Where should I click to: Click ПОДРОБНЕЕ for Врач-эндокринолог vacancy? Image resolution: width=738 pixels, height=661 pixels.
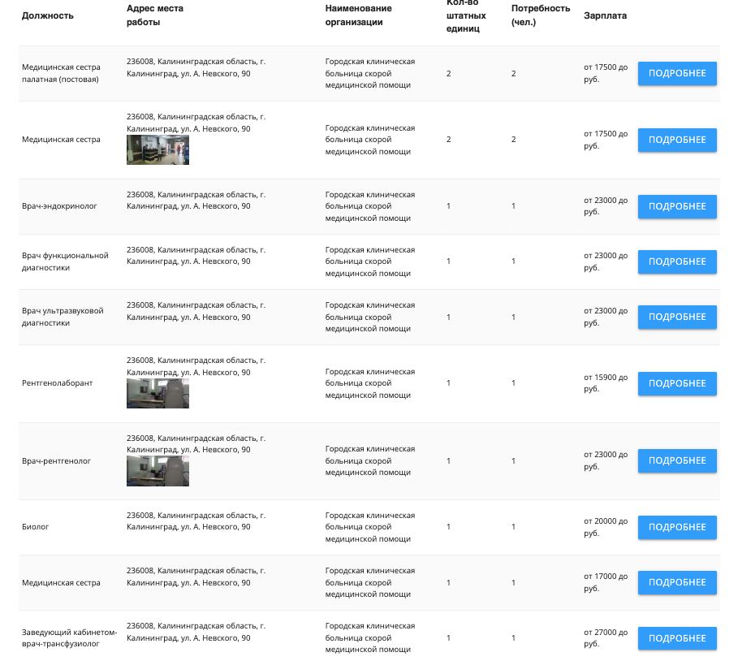point(676,206)
